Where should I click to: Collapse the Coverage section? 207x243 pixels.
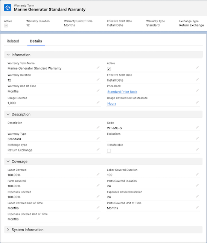(8, 161)
